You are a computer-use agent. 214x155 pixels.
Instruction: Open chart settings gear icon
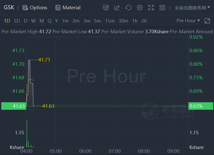coord(140,7)
